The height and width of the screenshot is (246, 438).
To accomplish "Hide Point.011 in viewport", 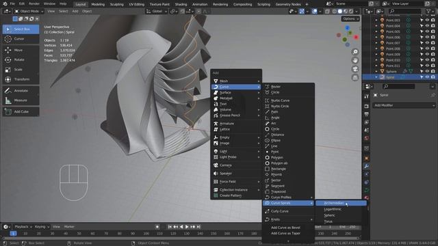I will (x=427, y=66).
